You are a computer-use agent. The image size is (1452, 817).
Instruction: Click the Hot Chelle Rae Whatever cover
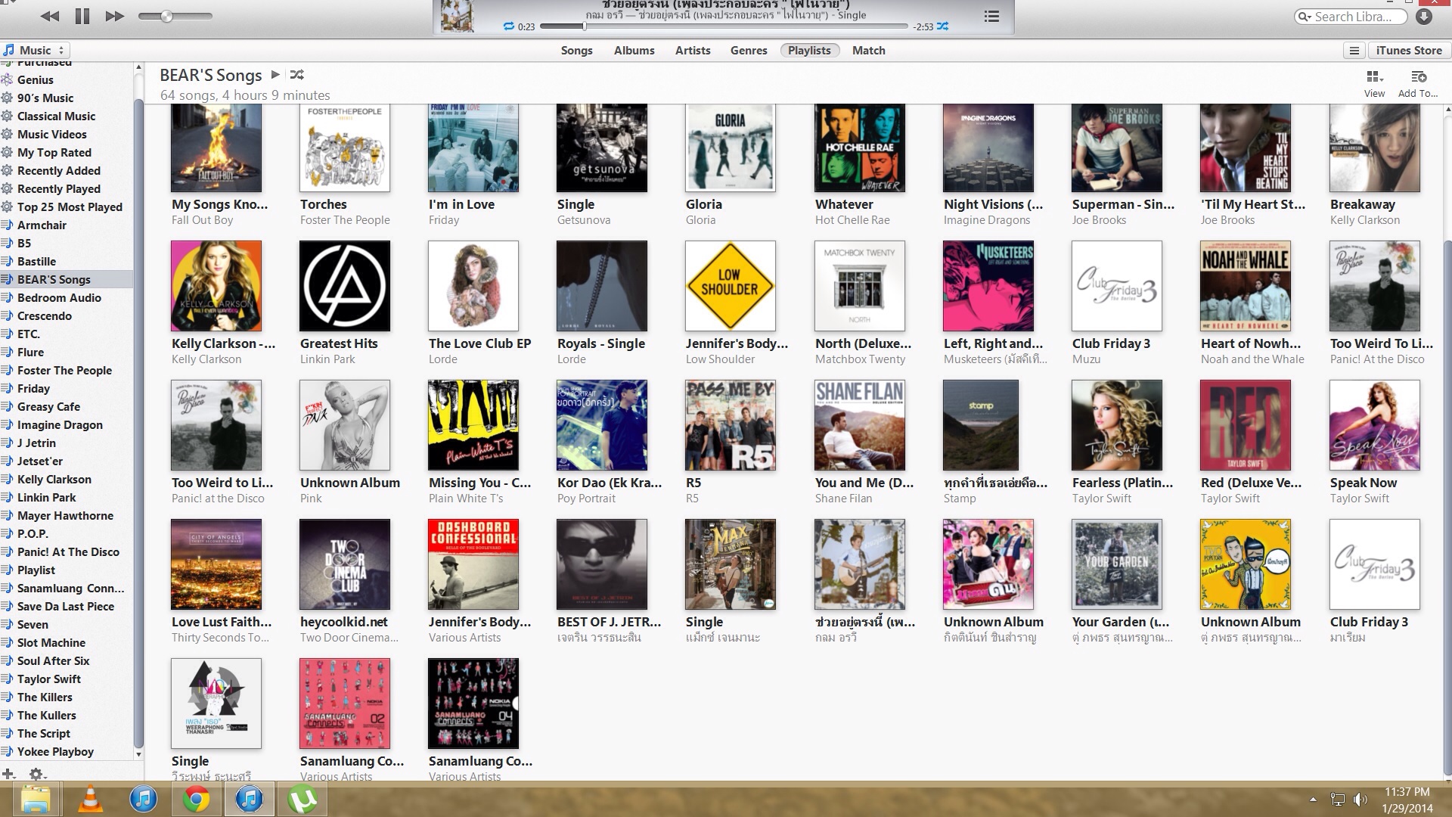(860, 148)
